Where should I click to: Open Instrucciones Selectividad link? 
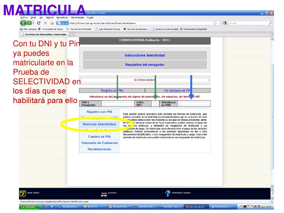pos(145,55)
